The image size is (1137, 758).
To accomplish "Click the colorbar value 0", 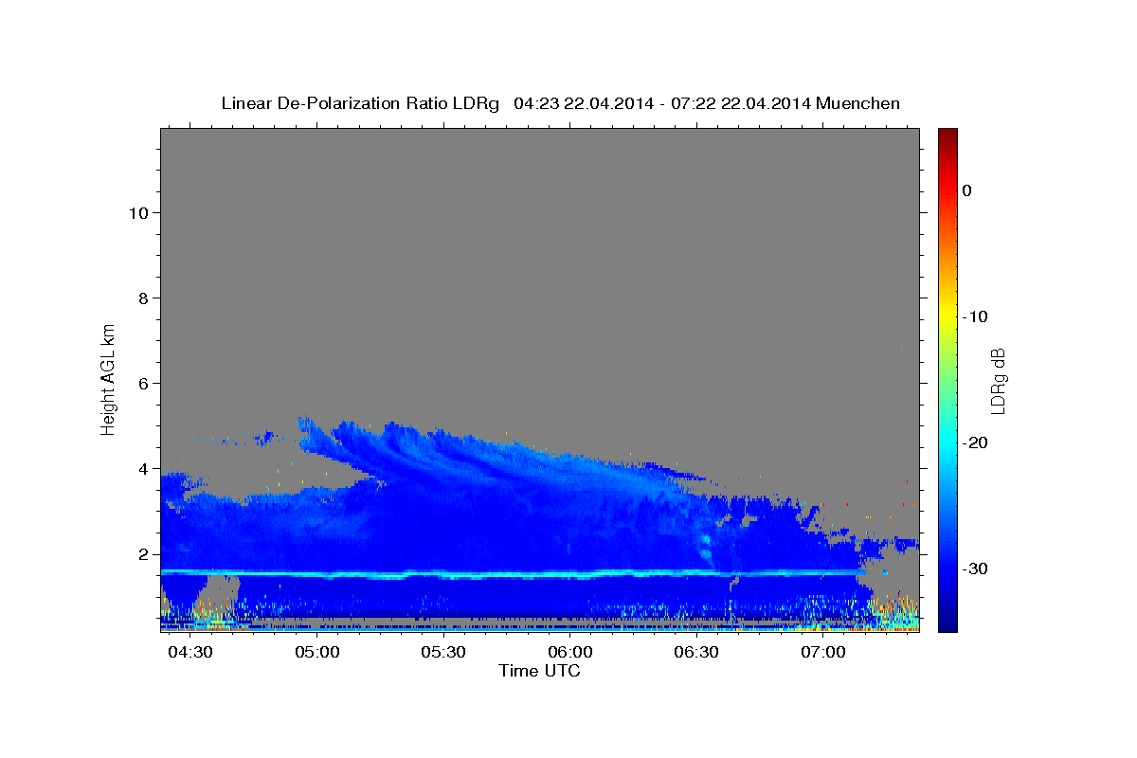I will [966, 190].
